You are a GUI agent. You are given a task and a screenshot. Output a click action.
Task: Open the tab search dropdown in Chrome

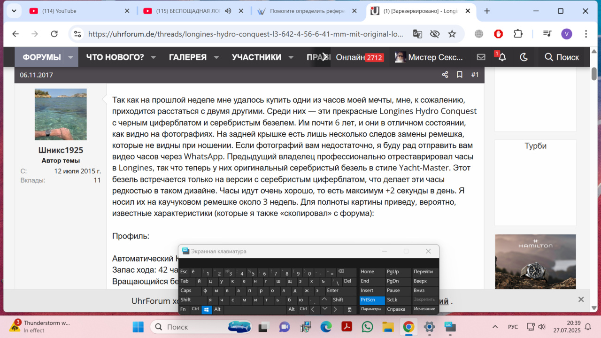pos(14,11)
